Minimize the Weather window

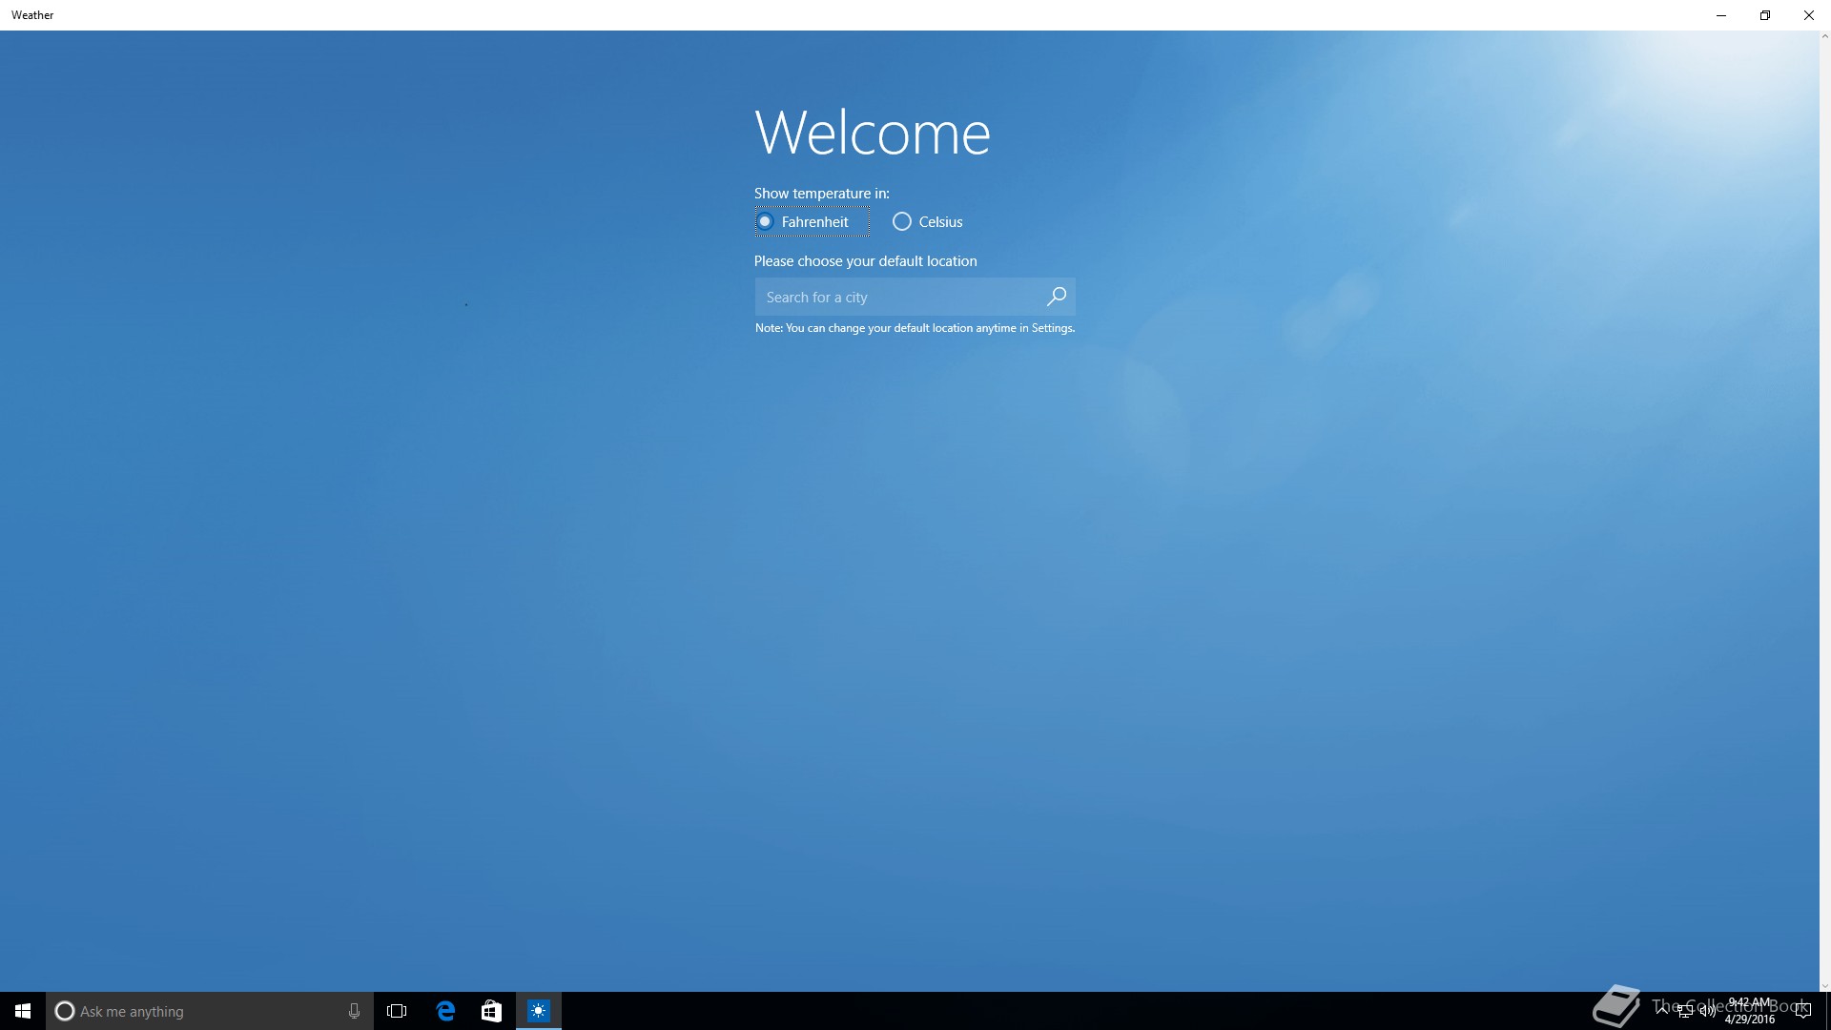tap(1721, 15)
